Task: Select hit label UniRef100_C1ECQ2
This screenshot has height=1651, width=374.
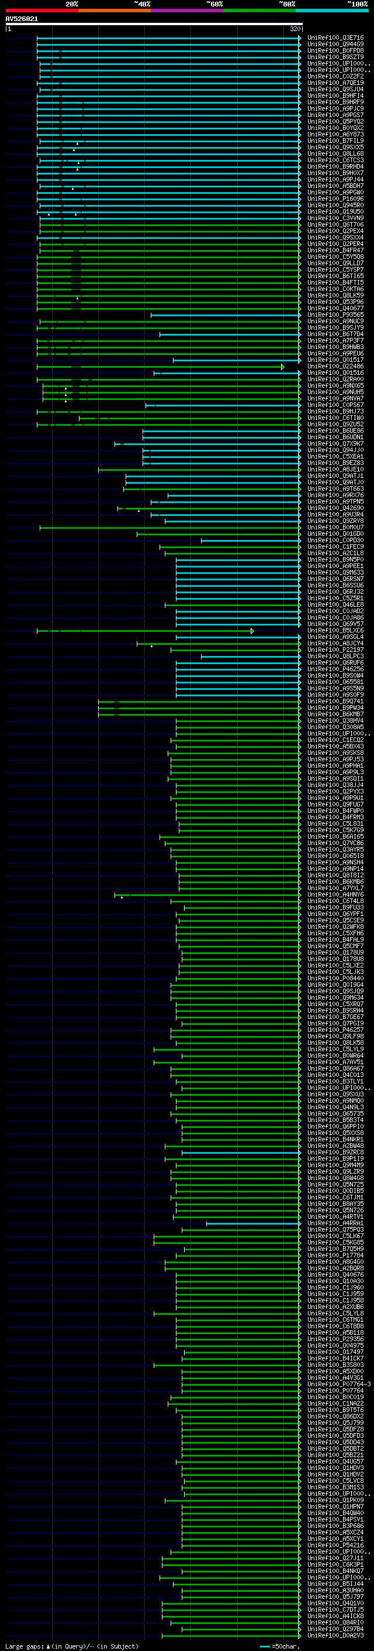Action: 335,740
